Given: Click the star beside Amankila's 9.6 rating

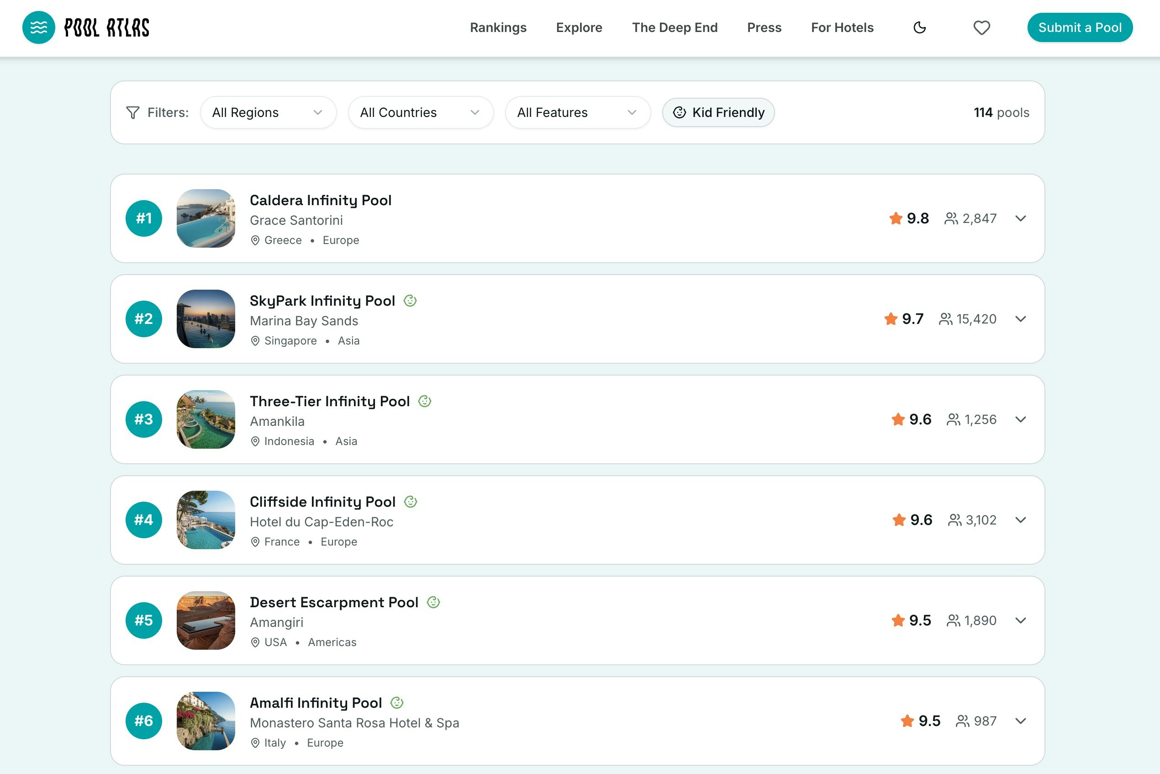Looking at the screenshot, I should [x=898, y=419].
